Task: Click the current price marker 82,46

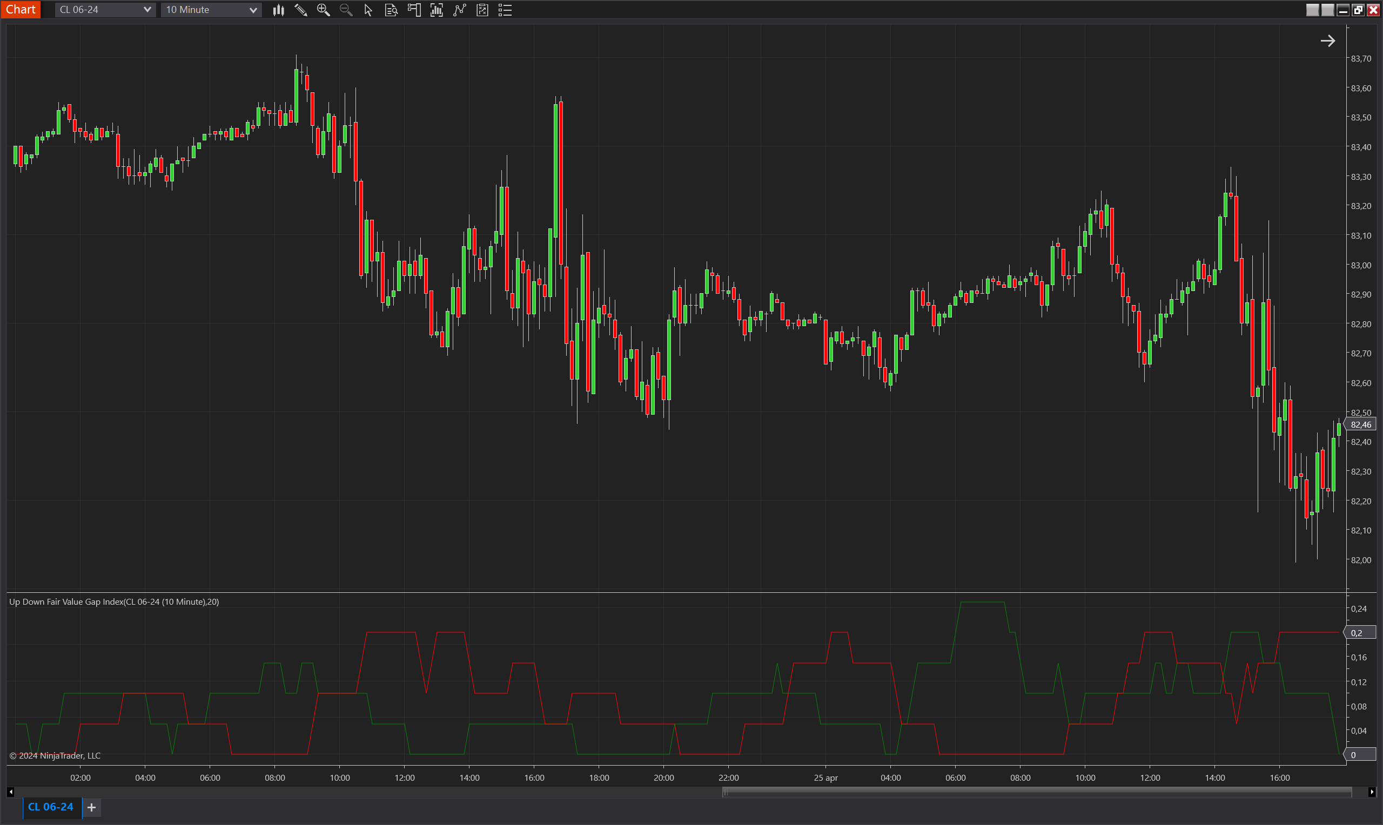Action: click(x=1360, y=425)
